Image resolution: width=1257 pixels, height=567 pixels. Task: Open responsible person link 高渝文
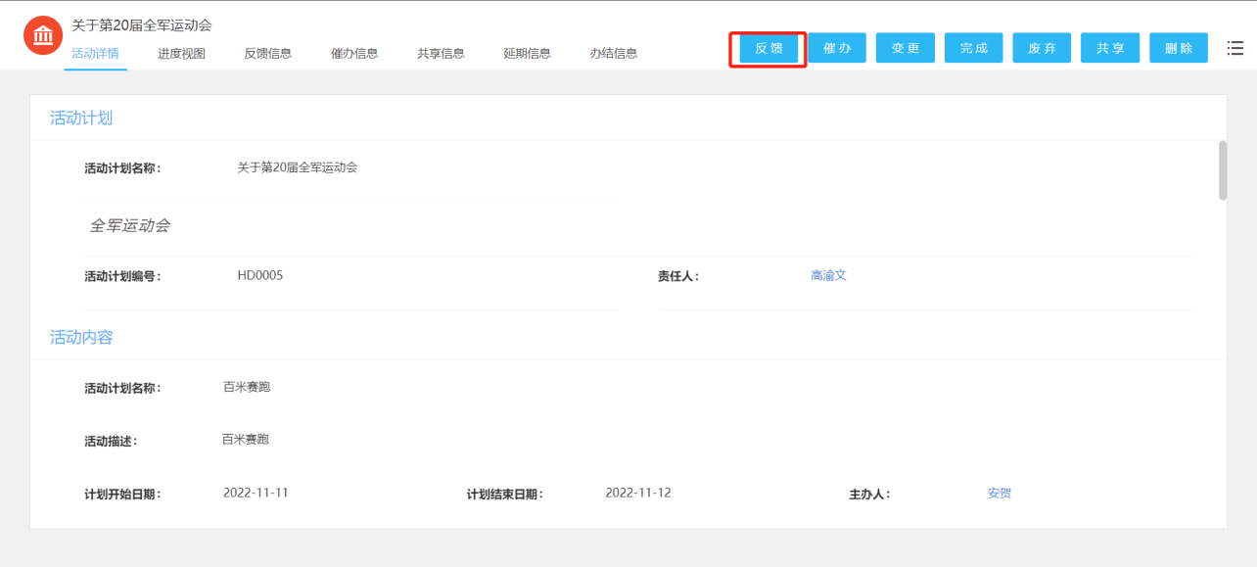tap(828, 275)
